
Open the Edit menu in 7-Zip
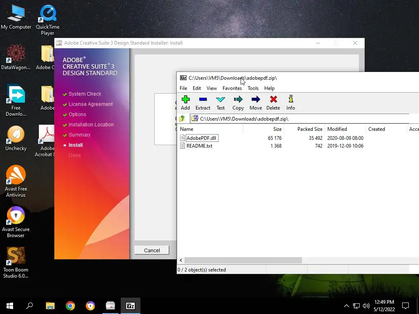click(197, 88)
